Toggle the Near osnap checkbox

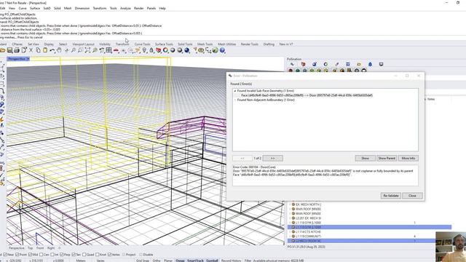[x=5, y=255]
